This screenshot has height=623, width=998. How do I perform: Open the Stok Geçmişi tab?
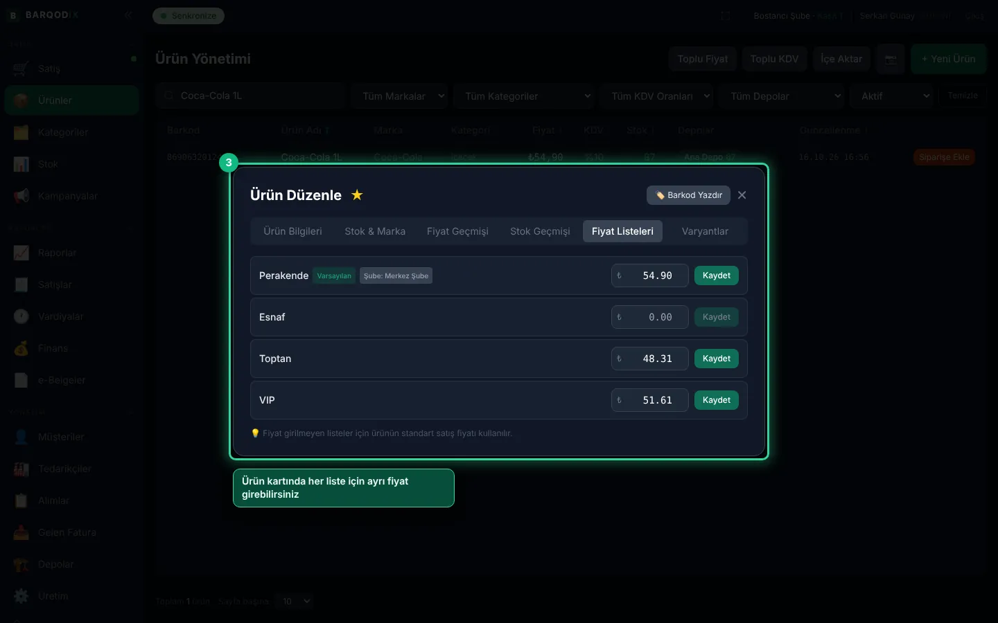(x=540, y=231)
